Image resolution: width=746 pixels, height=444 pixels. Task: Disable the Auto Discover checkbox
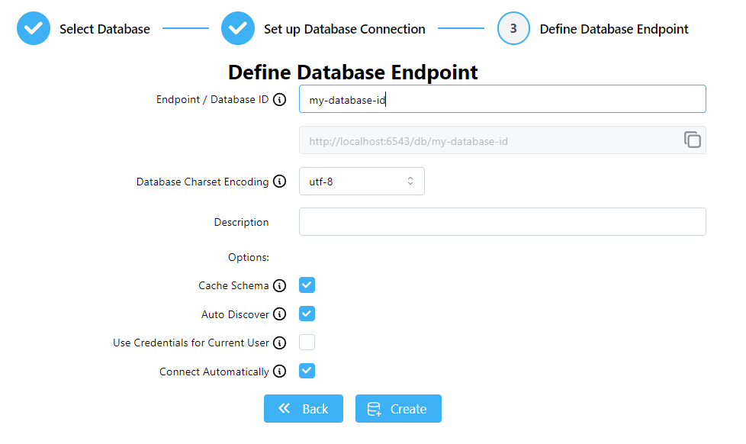307,314
